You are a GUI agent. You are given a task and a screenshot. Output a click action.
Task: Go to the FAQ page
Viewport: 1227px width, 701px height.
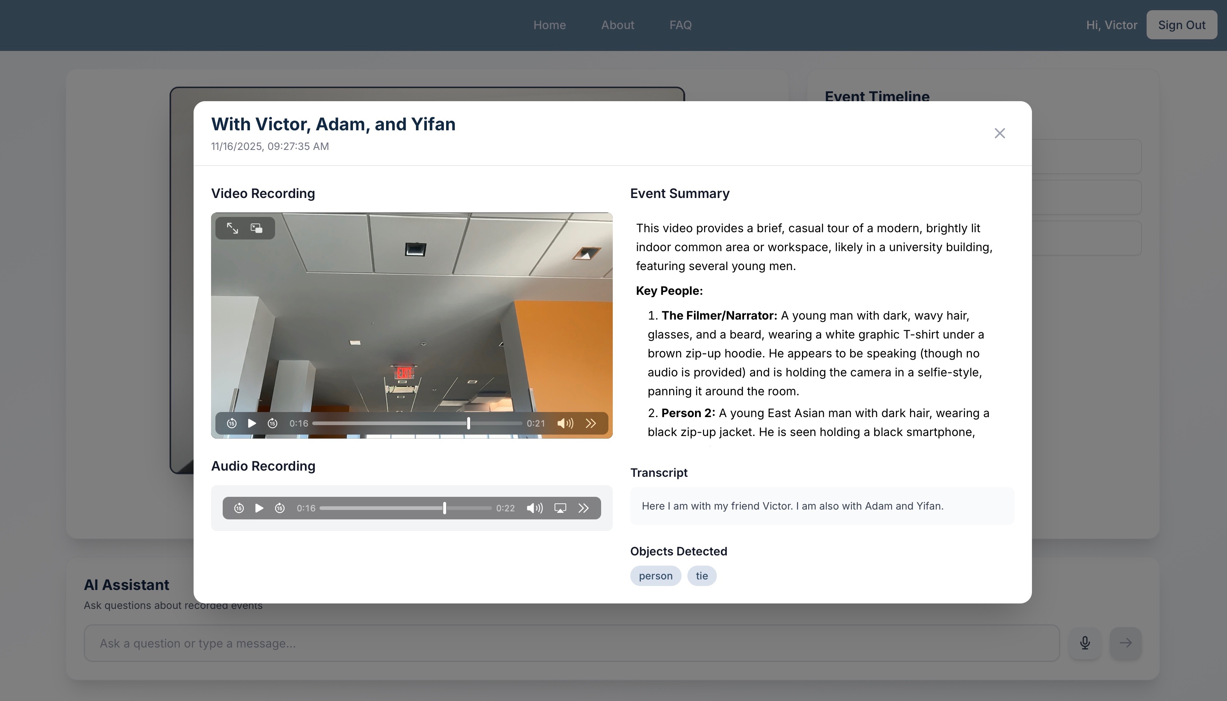click(x=680, y=25)
